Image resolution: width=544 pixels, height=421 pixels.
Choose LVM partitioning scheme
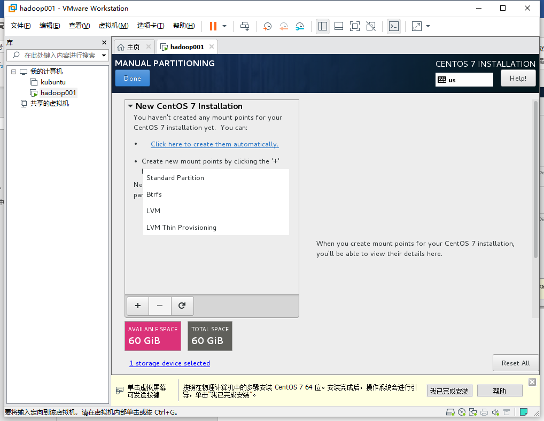click(216, 211)
